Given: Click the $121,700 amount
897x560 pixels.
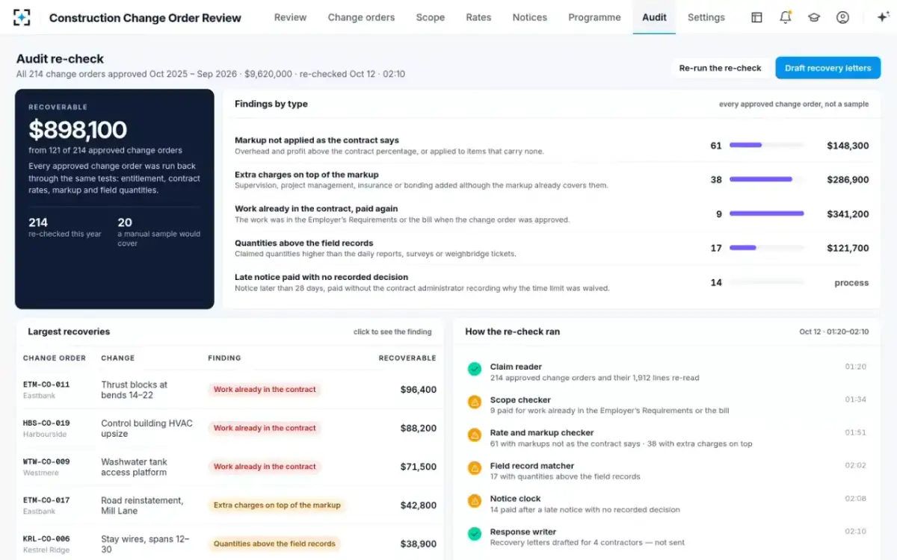Looking at the screenshot, I should [x=848, y=249].
